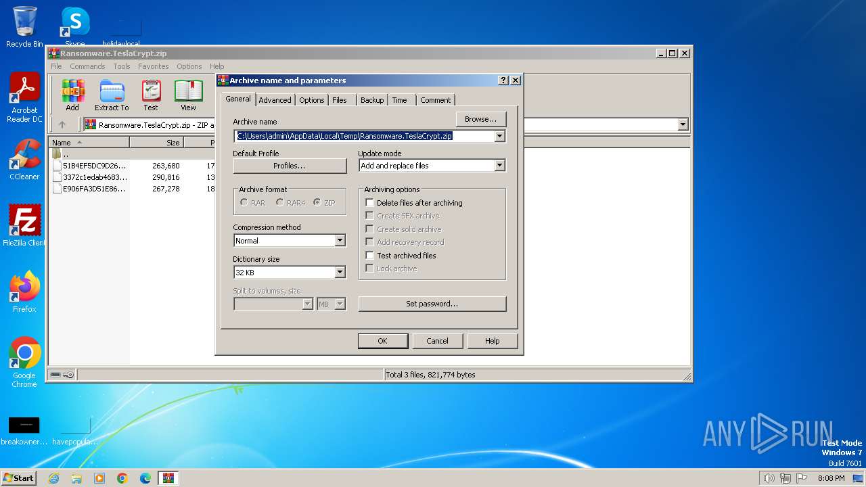Open the Favorites menu
The width and height of the screenshot is (866, 487).
tap(154, 66)
